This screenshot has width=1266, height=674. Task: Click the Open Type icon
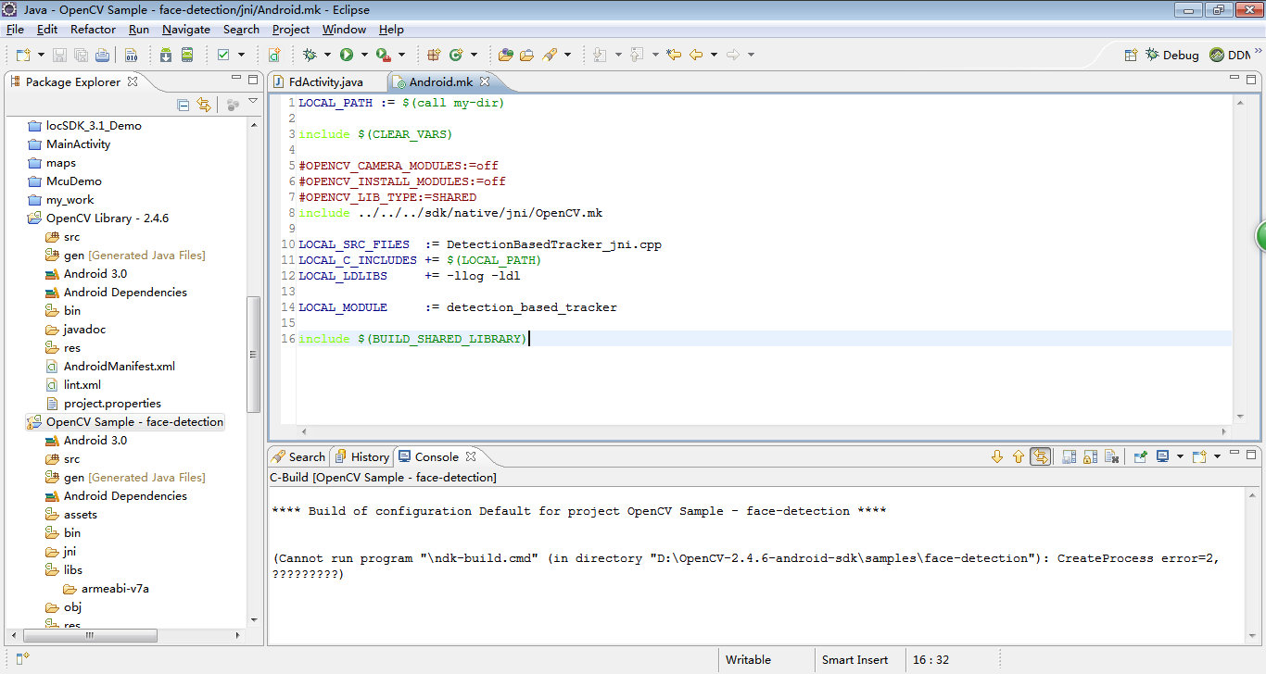[505, 55]
